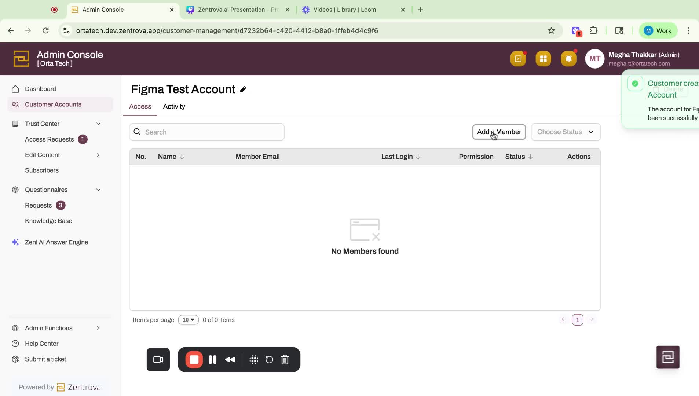Open the apps grid icon in header

coord(543,59)
